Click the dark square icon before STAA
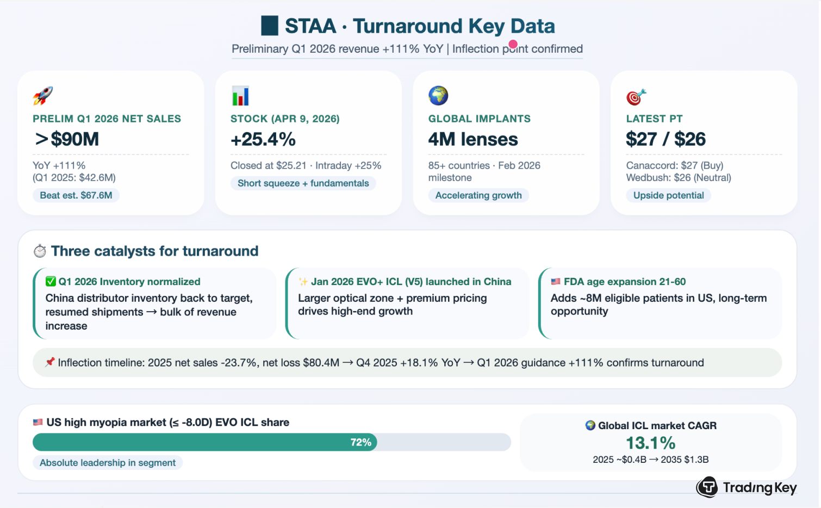This screenshot has width=821, height=508. click(270, 26)
